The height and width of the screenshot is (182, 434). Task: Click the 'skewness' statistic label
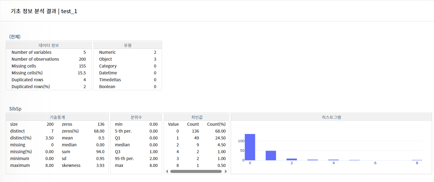click(71, 165)
